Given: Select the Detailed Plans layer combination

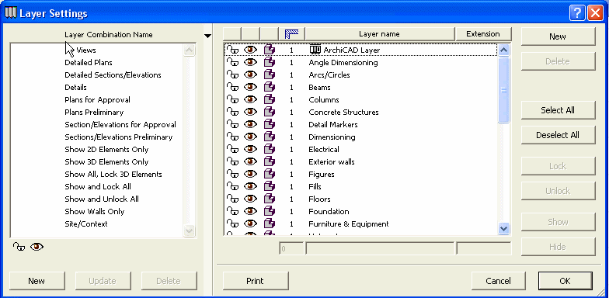Looking at the screenshot, I should (89, 62).
